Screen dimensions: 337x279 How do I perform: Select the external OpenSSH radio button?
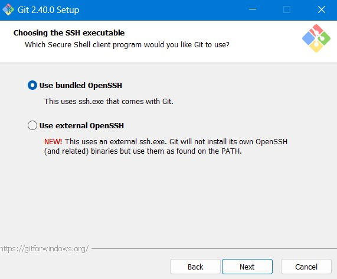click(32, 125)
